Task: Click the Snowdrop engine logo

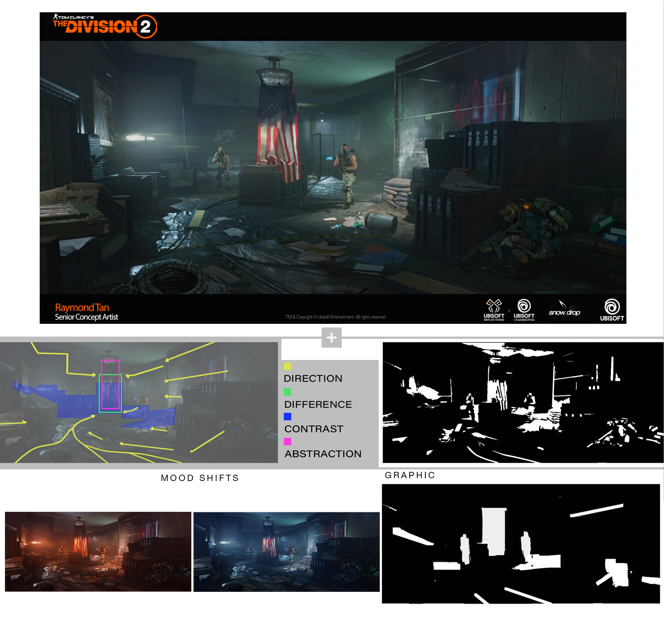Action: click(x=564, y=310)
